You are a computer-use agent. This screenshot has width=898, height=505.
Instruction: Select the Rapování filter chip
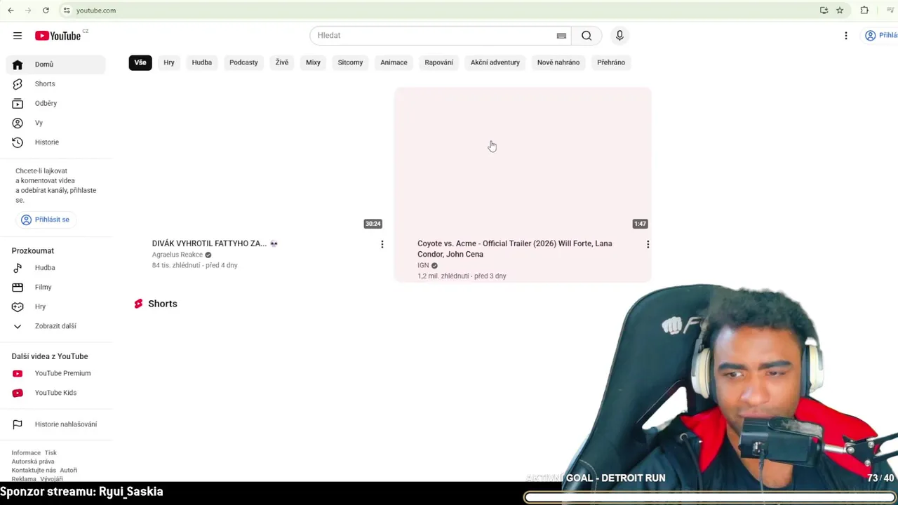(439, 62)
